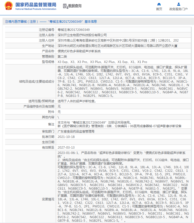Image resolution: width=194 pixels, height=223 pixels.
Task: Select 无 in the 附件 row
Action: point(59,112)
